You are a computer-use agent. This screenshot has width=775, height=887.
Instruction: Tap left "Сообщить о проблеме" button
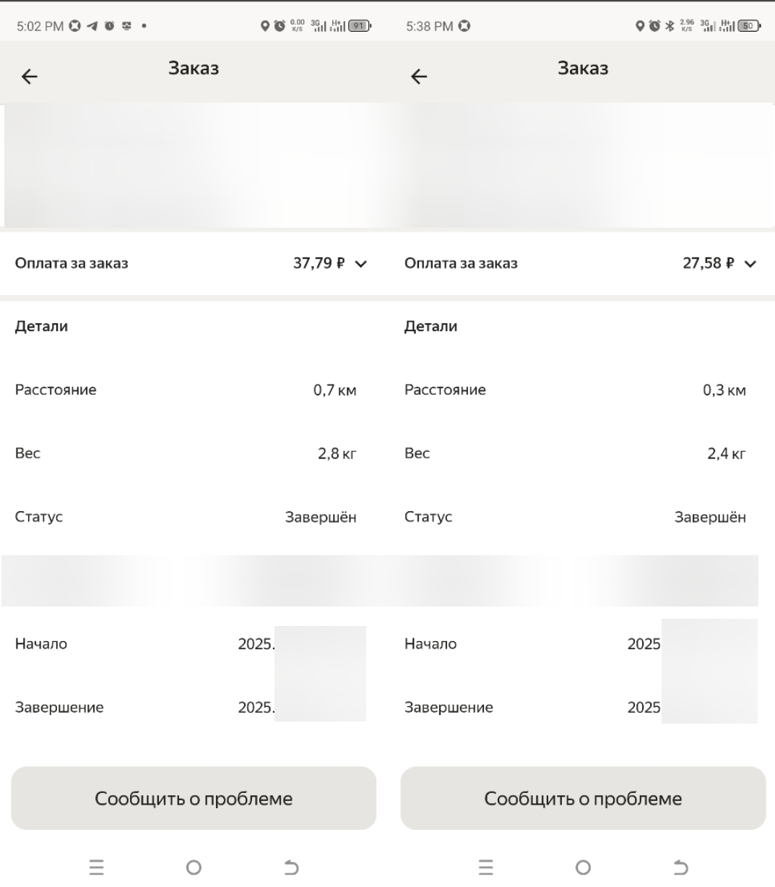point(194,798)
